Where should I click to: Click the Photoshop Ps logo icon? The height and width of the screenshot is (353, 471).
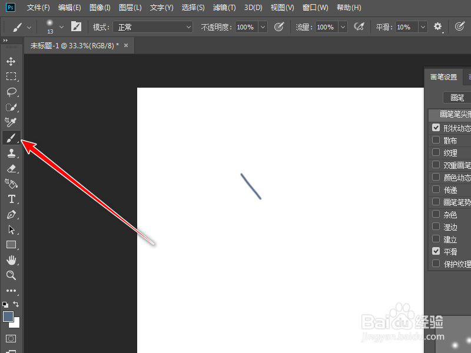pos(11,8)
